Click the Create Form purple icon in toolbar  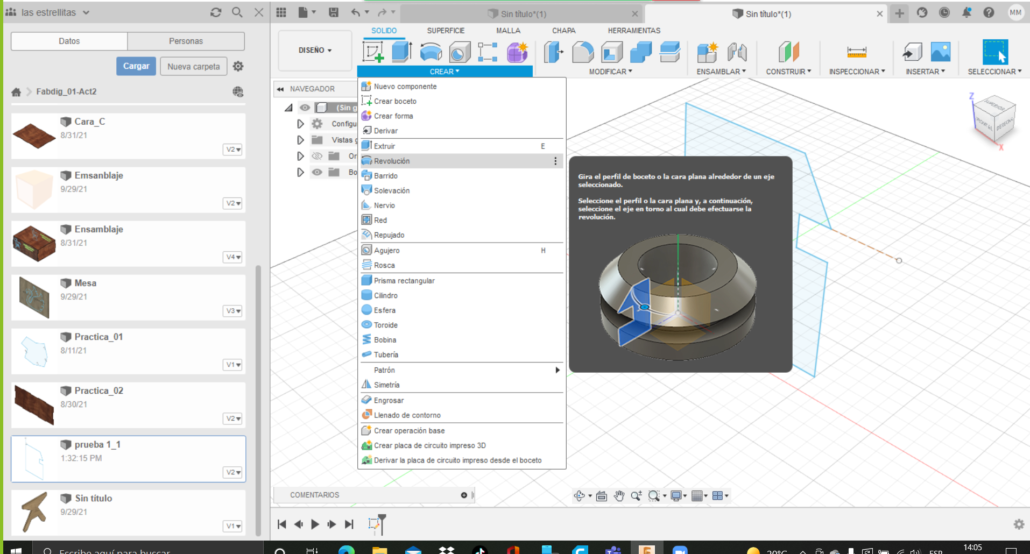(517, 52)
